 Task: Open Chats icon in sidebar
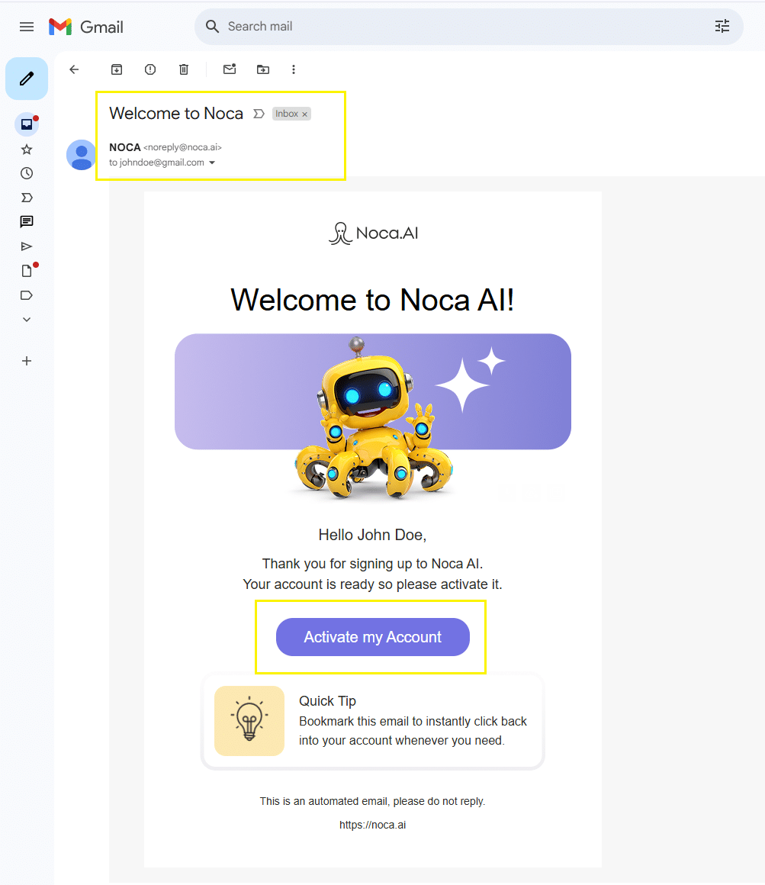(27, 222)
